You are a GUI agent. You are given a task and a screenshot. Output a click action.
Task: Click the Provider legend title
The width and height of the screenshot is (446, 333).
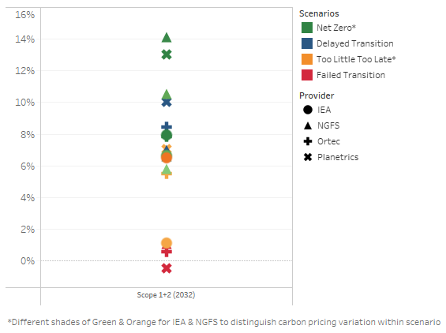317,95
